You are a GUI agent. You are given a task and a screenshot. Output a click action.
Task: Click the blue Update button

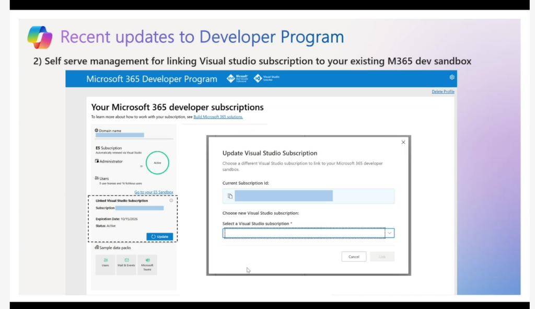(x=159, y=236)
